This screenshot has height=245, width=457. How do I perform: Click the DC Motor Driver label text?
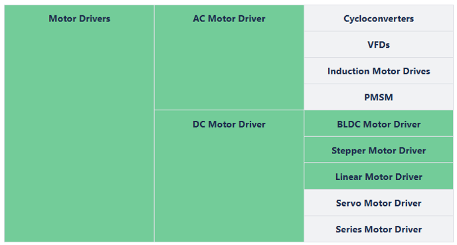tap(229, 124)
